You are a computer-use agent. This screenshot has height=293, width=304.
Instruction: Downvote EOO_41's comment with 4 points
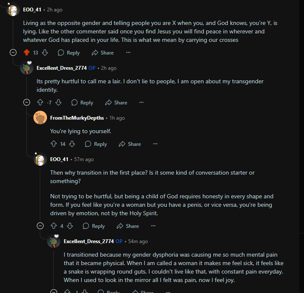point(70,226)
